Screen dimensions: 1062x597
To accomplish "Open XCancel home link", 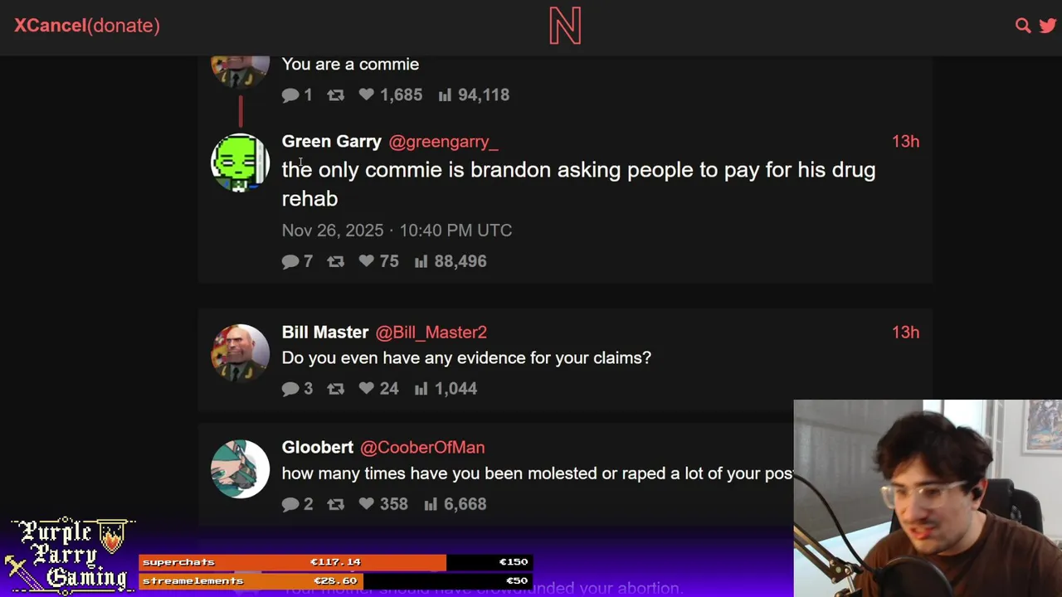I will pos(50,25).
